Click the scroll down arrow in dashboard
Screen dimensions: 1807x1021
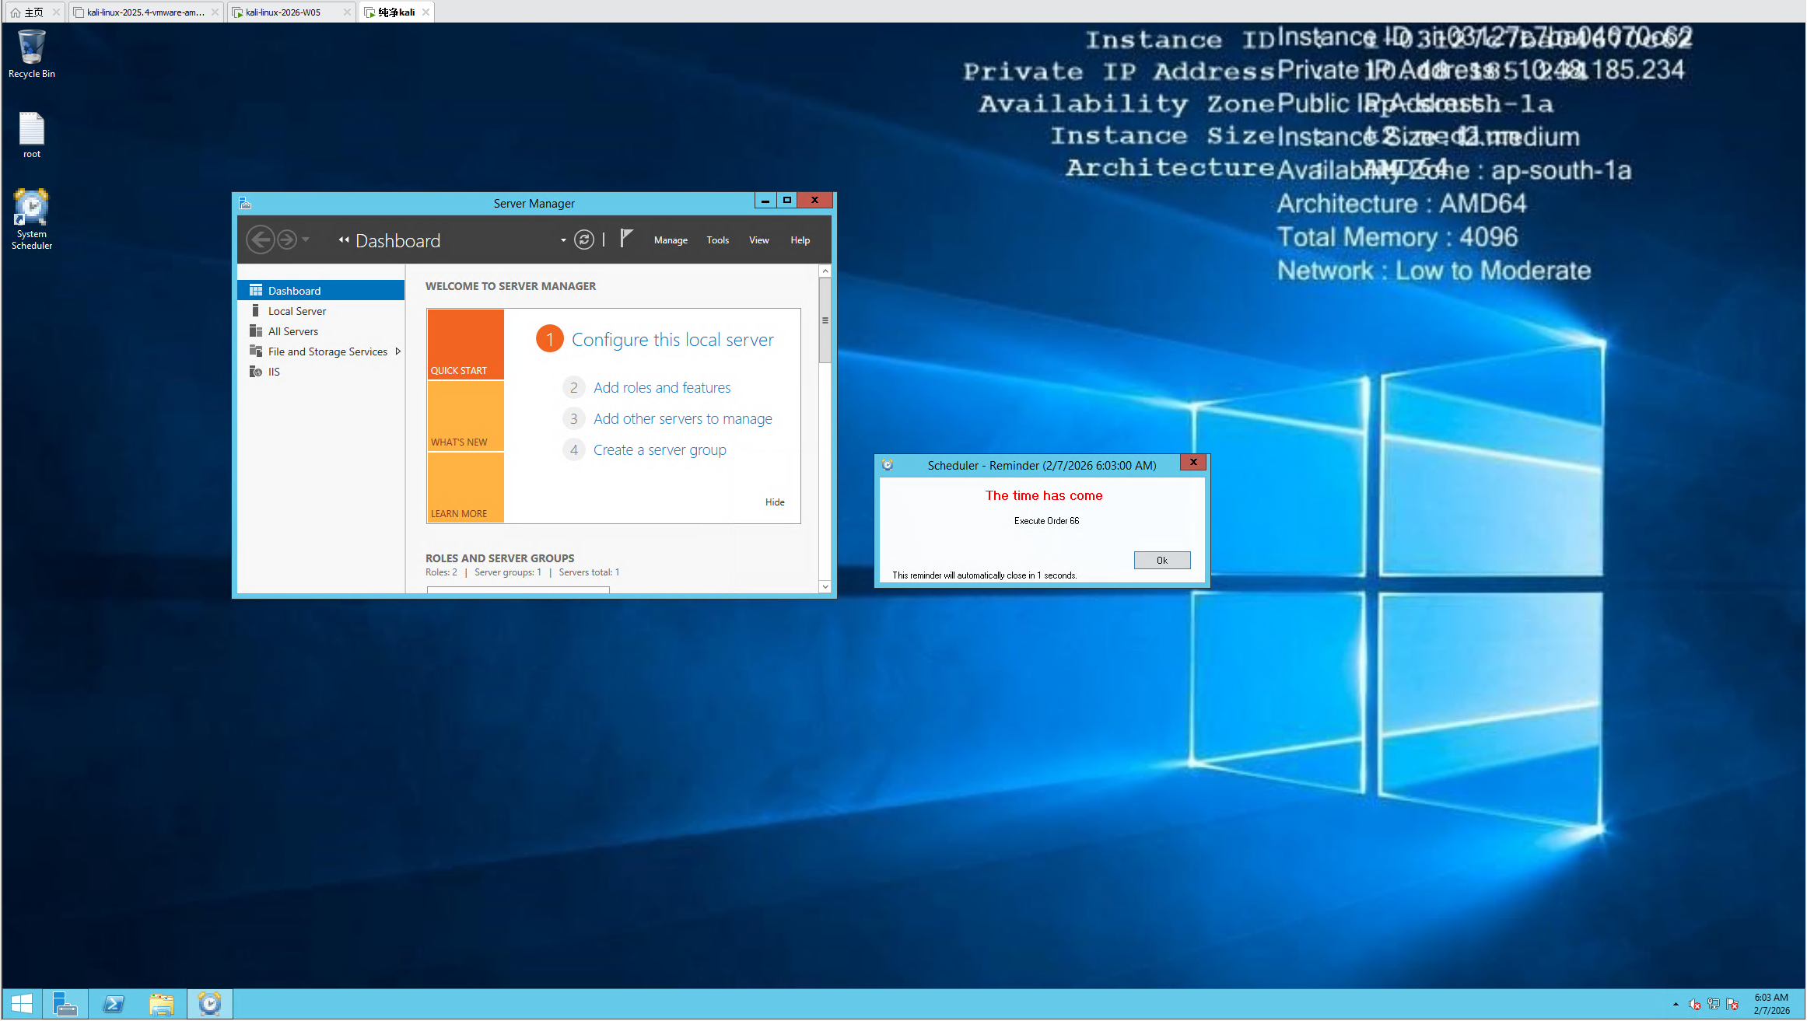[x=825, y=586]
